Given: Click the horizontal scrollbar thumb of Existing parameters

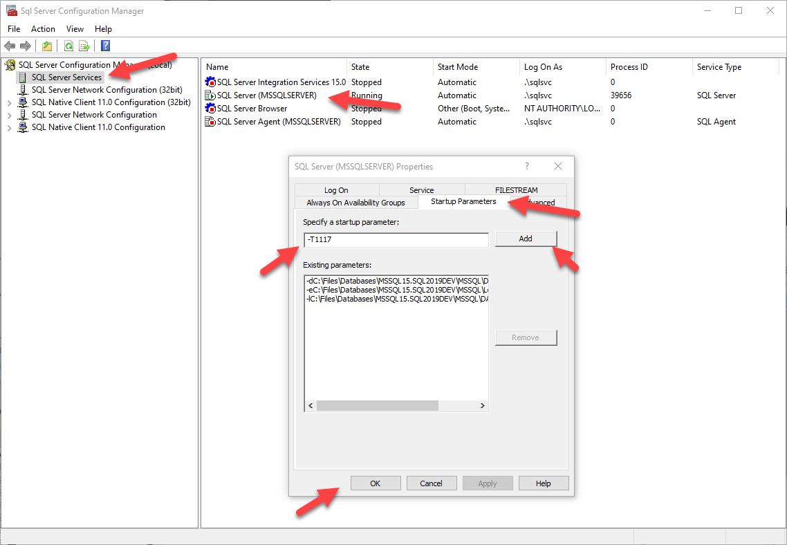Looking at the screenshot, I should coord(378,405).
